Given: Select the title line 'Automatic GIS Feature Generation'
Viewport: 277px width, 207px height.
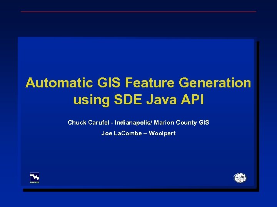Looking at the screenshot, I should pyautogui.click(x=138, y=82).
